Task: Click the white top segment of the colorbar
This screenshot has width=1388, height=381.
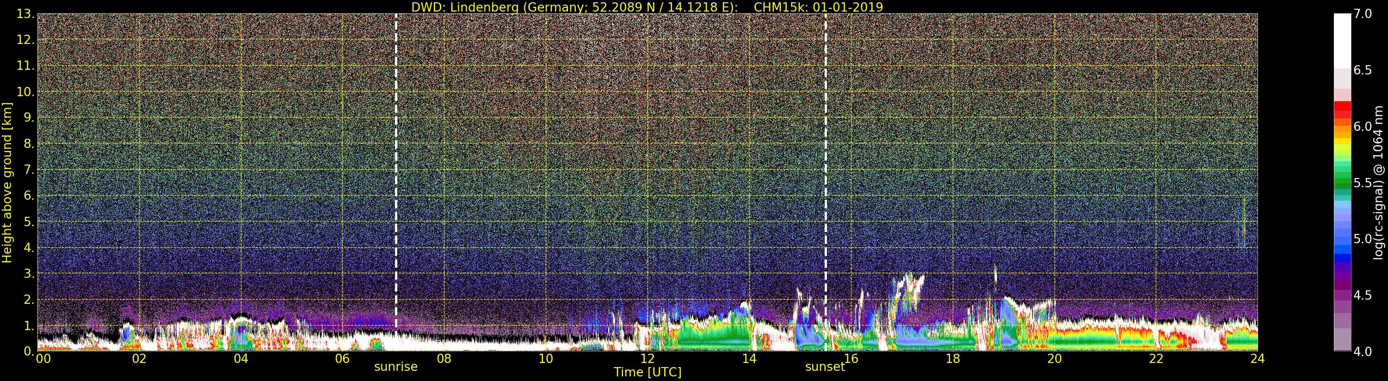Action: 1342,40
